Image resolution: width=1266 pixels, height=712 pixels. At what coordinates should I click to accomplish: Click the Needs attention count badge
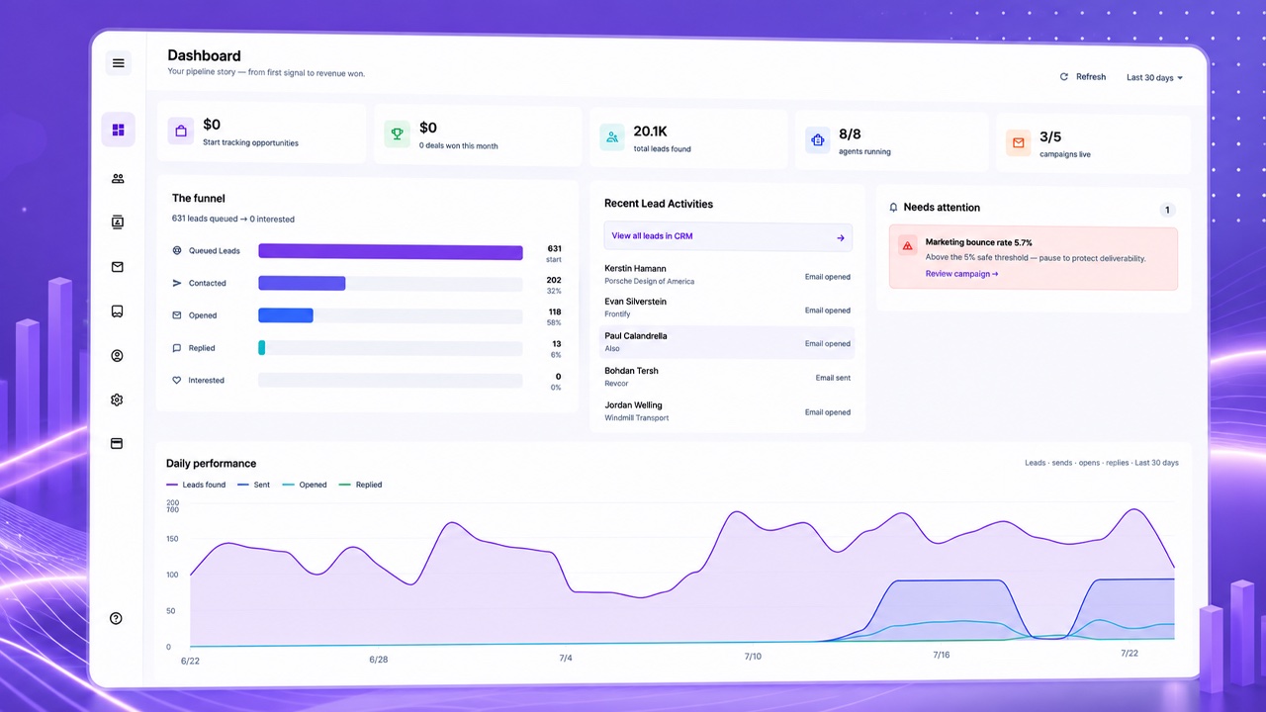(1167, 210)
